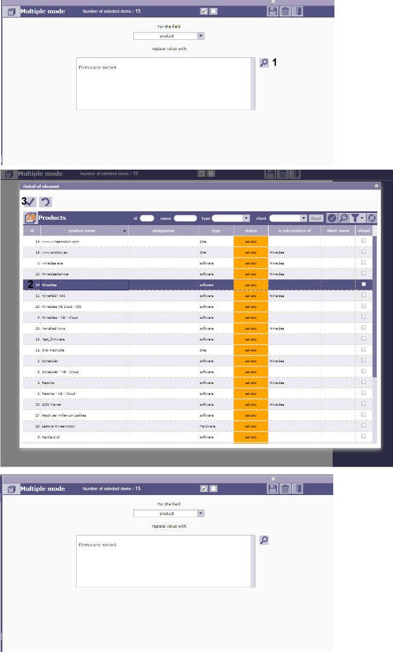Image resolution: width=393 pixels, height=652 pixels.
Task: Tick the closed checkbox for WineREST API row
Action: pyautogui.click(x=364, y=295)
